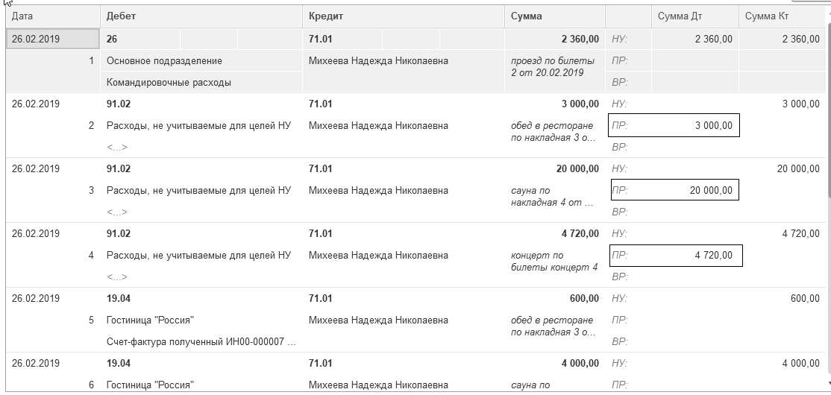Click the ПР amount field 20 000,00
The width and height of the screenshot is (831, 395).
[x=675, y=191]
